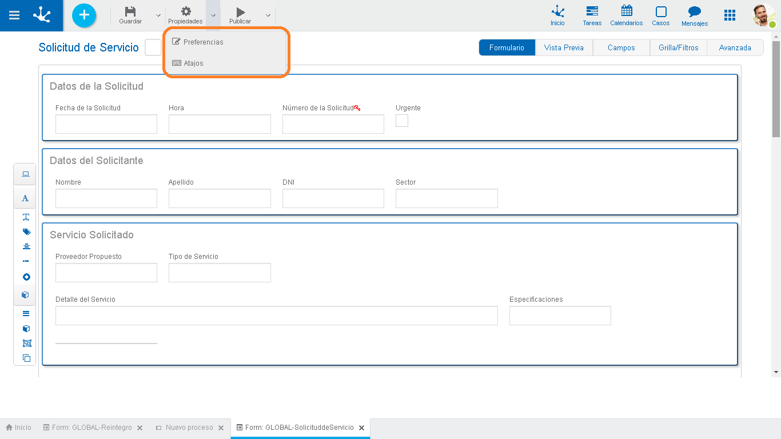Select the highlighted cube icon in palette
Image resolution: width=781 pixels, height=439 pixels.
click(25, 295)
